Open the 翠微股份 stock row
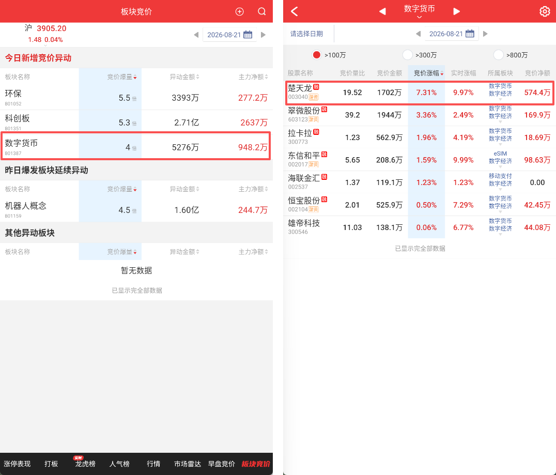Screen dimensions: 556x475 [x=420, y=115]
